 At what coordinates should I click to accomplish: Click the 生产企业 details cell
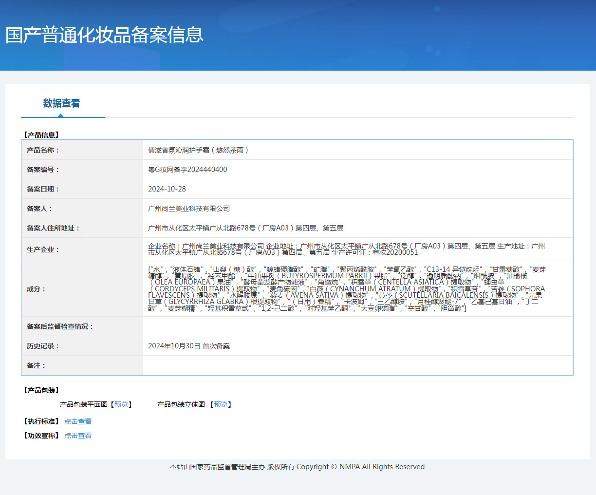[357, 249]
